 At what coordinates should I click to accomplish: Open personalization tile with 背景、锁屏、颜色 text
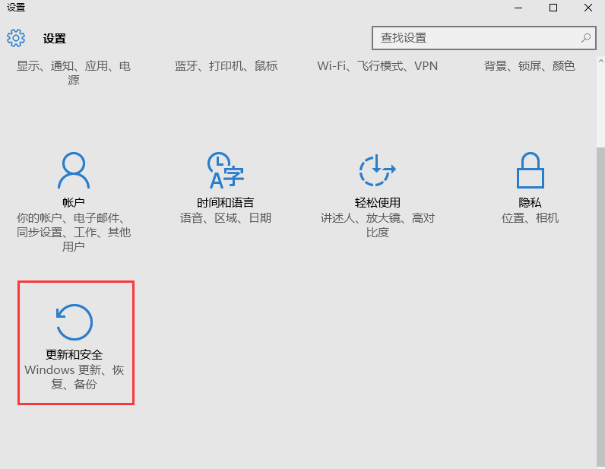pos(530,66)
